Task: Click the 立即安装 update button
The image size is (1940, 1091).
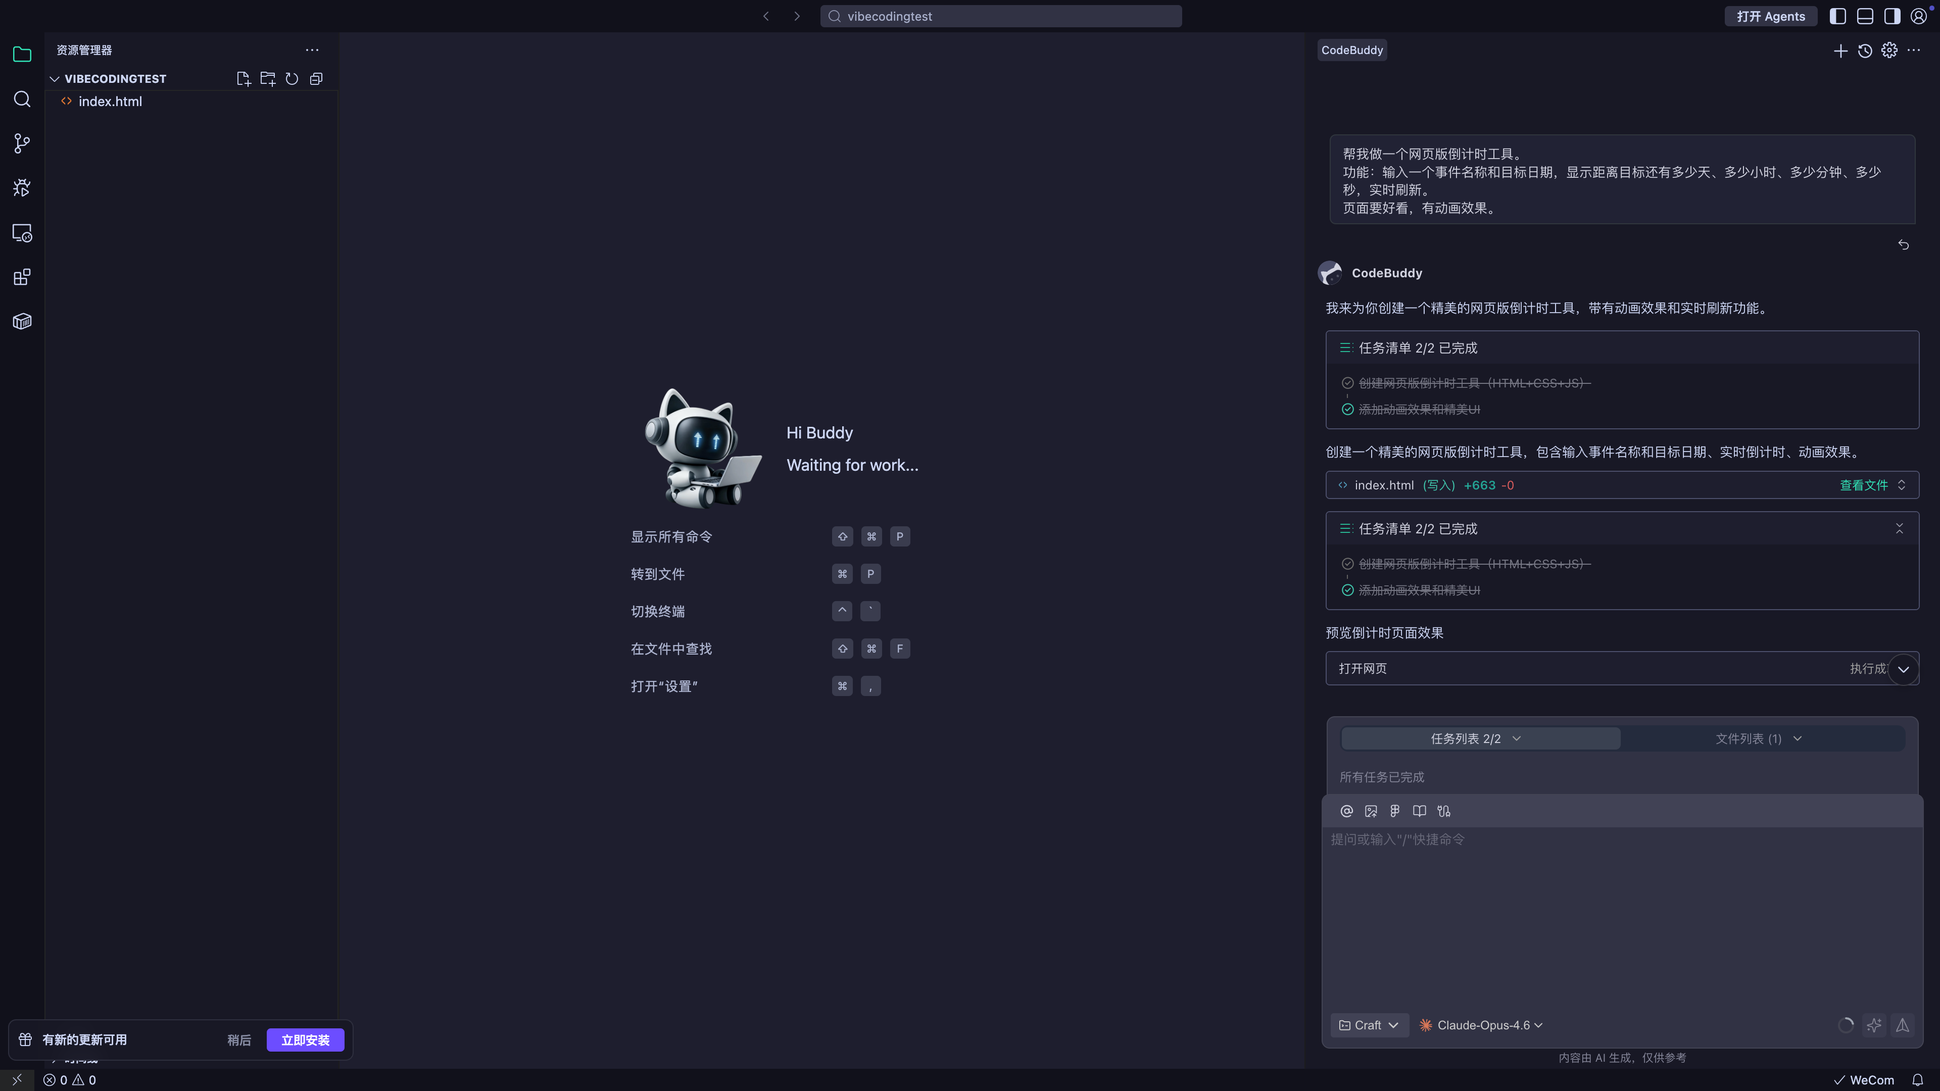Action: tap(305, 1040)
